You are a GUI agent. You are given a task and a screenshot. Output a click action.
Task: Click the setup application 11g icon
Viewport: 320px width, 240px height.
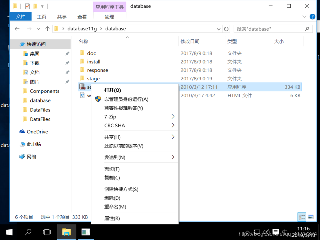[x=82, y=87]
